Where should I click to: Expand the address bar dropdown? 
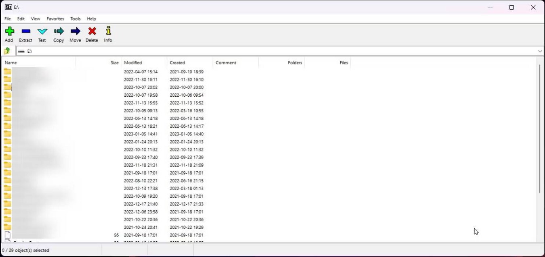click(540, 51)
